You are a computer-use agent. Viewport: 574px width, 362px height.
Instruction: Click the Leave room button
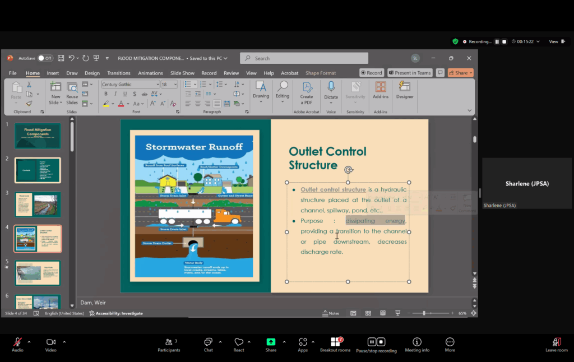(556, 343)
